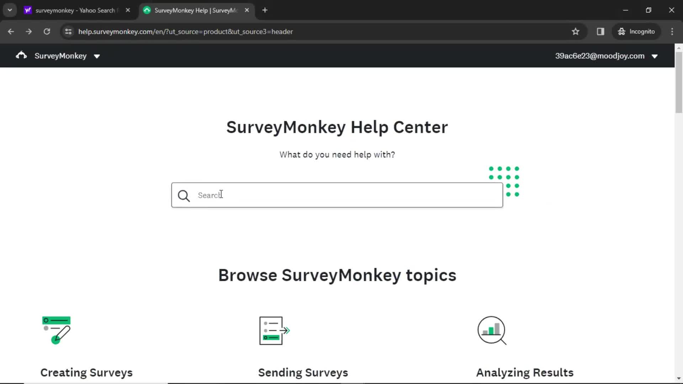Close the SurveyMonkey Help tab
Screen dimensions: 683x384
[x=247, y=10]
